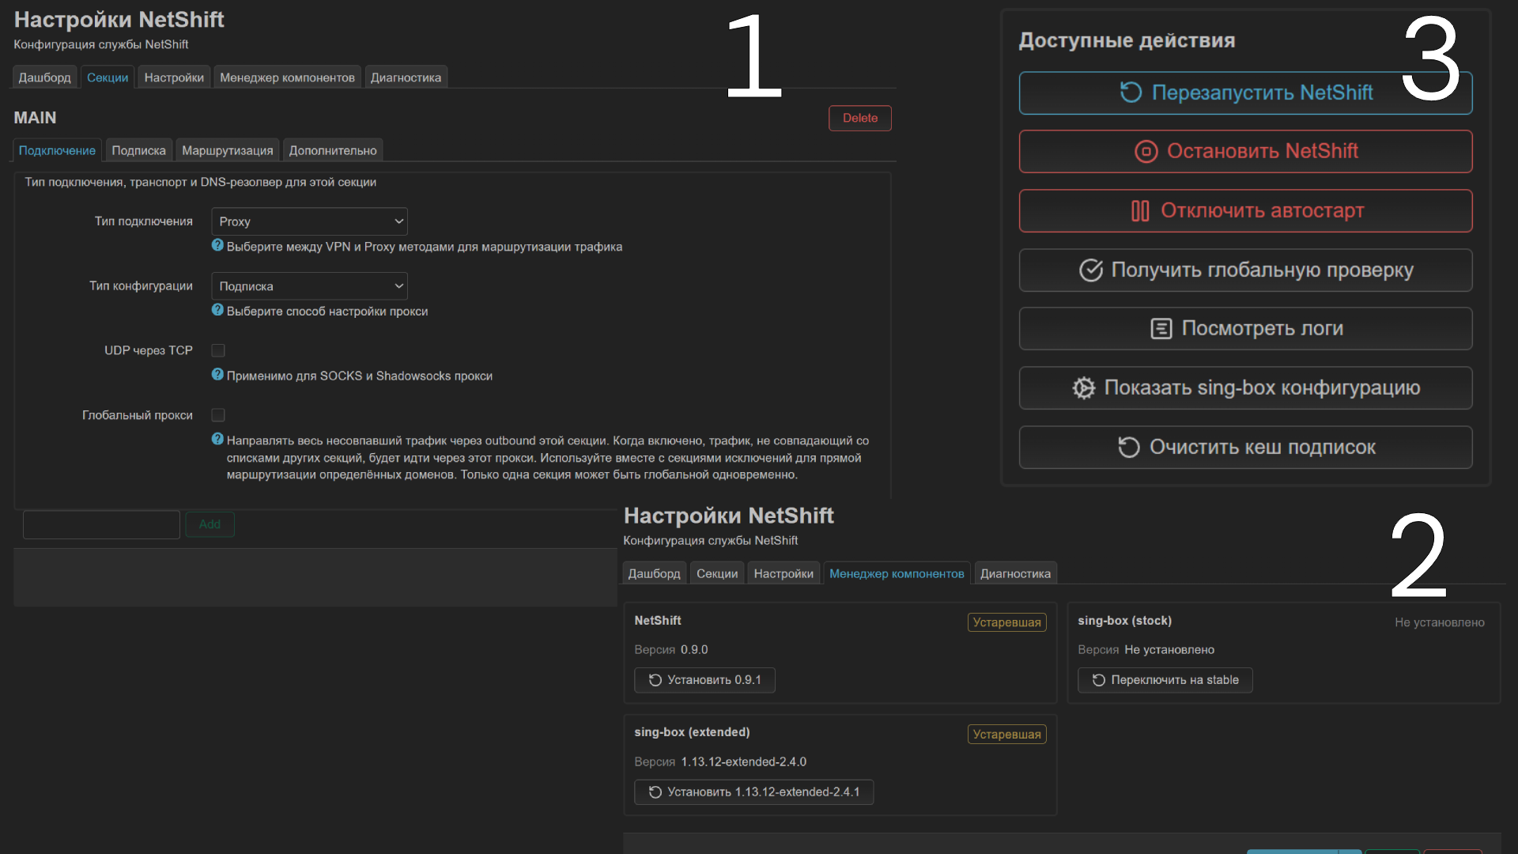Click version text 1.13.12-extended-2.4.0
The image size is (1518, 854).
(x=743, y=762)
